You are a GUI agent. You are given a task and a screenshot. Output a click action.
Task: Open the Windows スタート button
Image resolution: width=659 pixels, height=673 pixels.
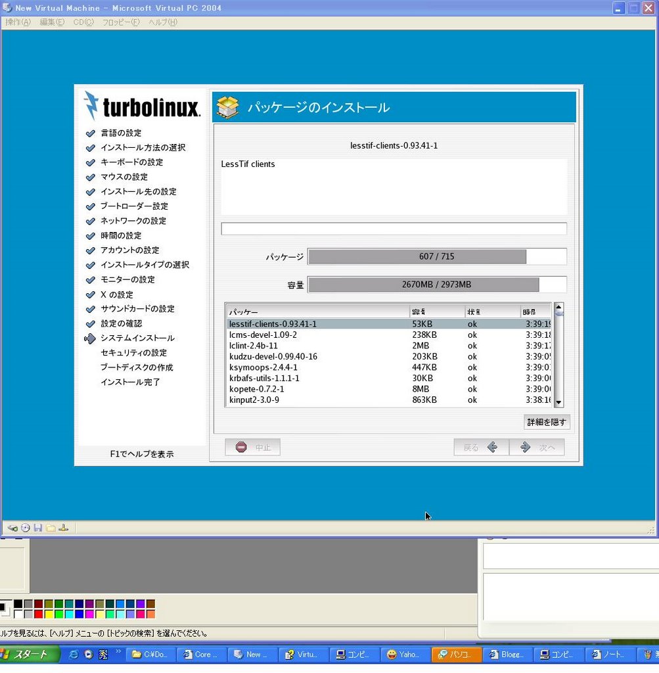tap(29, 654)
